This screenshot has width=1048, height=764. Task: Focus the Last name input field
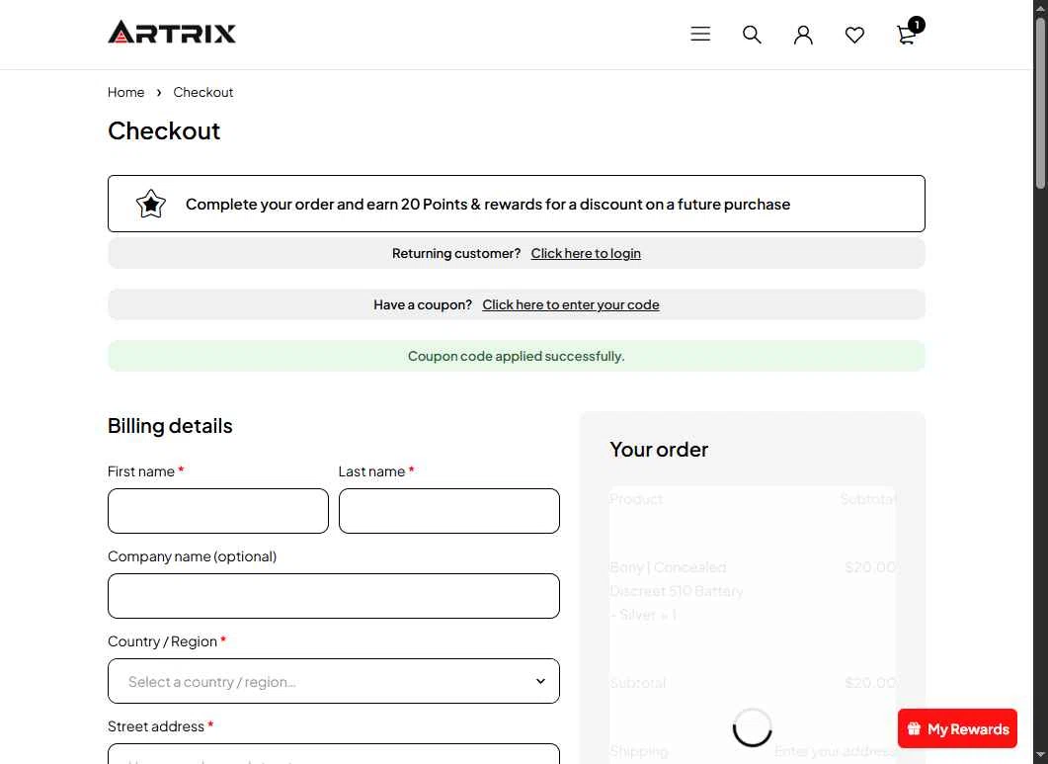(x=449, y=511)
